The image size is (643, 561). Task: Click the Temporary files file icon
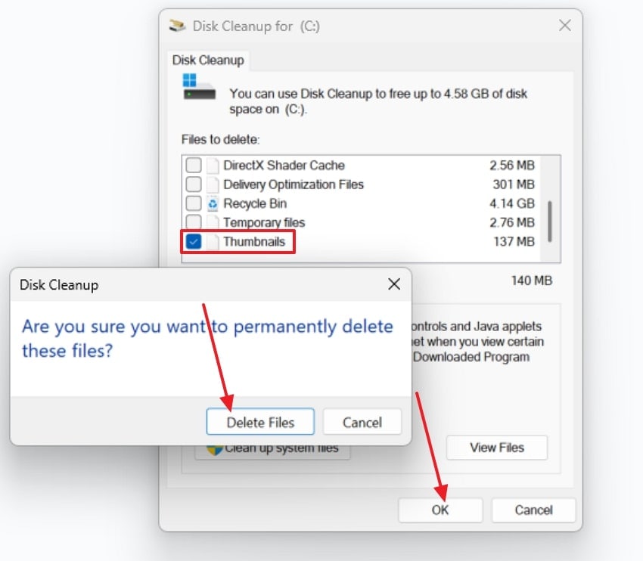pos(213,222)
